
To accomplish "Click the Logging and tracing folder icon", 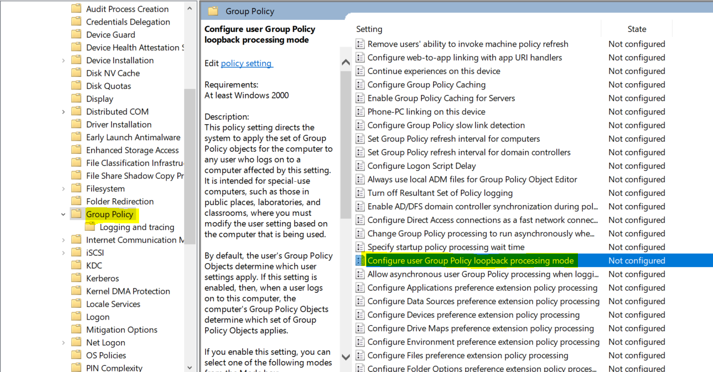I will [90, 227].
